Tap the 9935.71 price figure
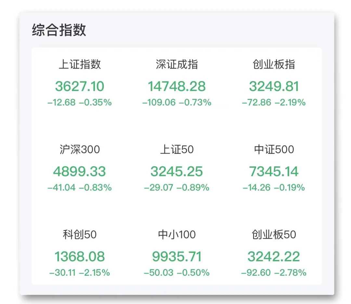 [x=176, y=257]
